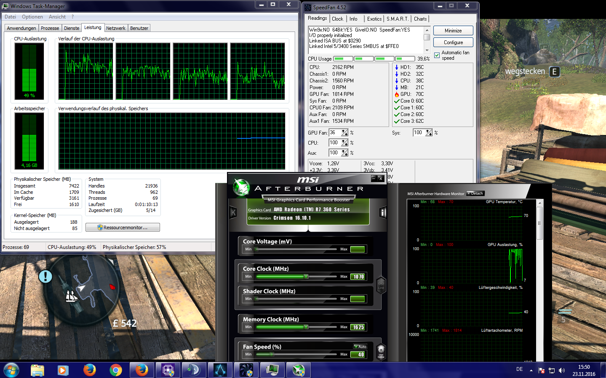Viewport: 606px width, 378px height.
Task: Click SpeedFan log scrollbar down arrow
Action: [427, 50]
